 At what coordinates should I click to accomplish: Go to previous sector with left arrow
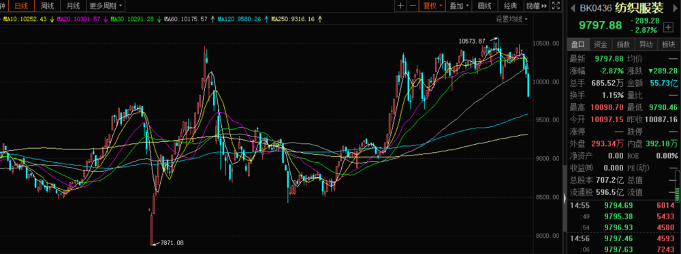point(573,8)
